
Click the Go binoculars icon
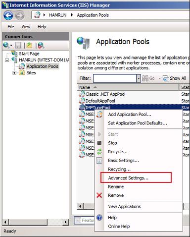(145, 78)
